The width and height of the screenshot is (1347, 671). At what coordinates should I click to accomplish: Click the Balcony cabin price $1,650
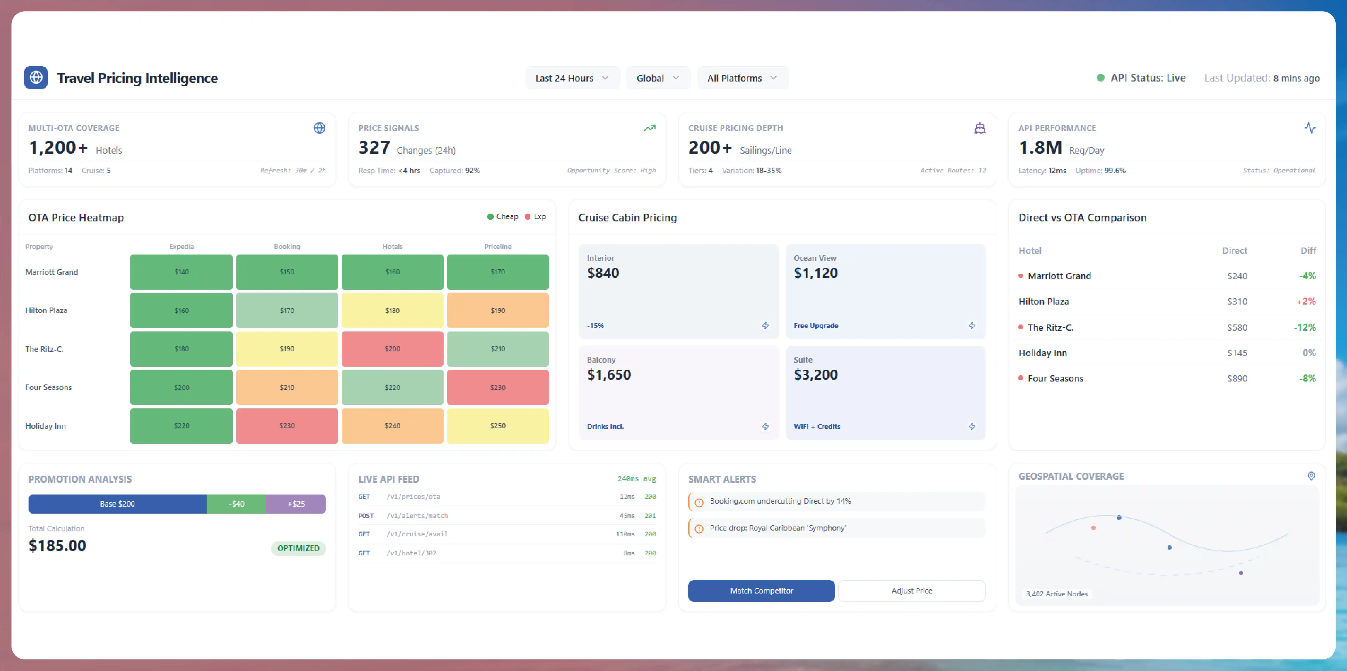609,375
